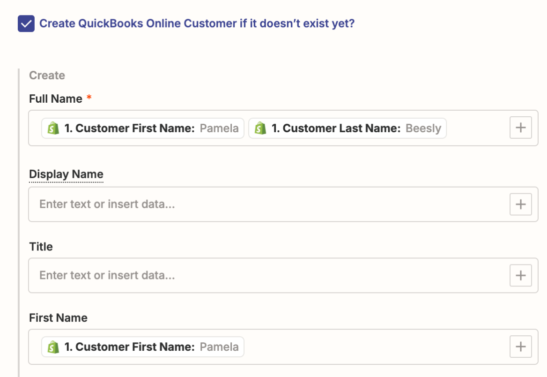Uncheck Create QuickBooks Online Customer checkbox
Image resolution: width=547 pixels, height=377 pixels.
pyautogui.click(x=26, y=23)
